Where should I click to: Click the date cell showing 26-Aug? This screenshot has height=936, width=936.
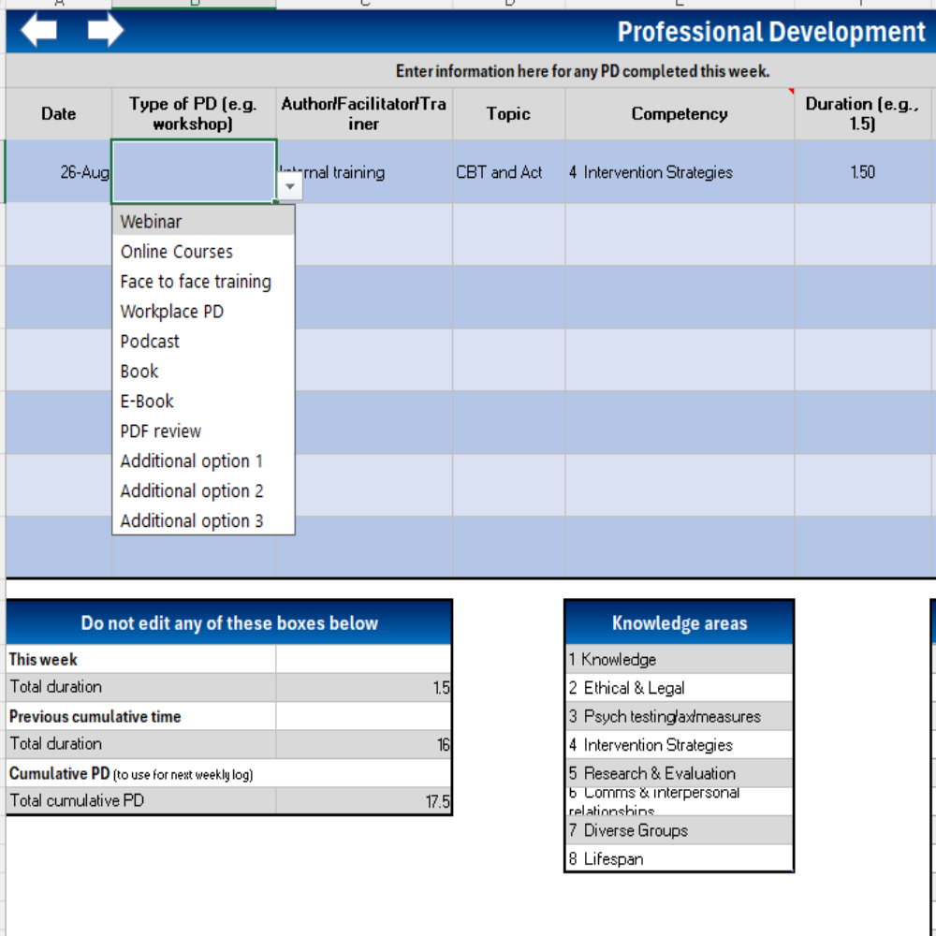tap(58, 172)
